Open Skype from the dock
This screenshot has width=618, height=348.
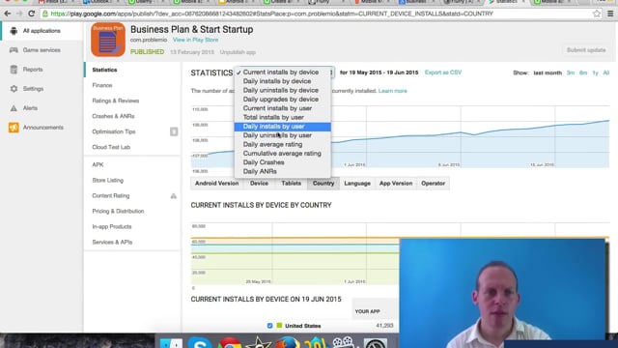point(200,342)
